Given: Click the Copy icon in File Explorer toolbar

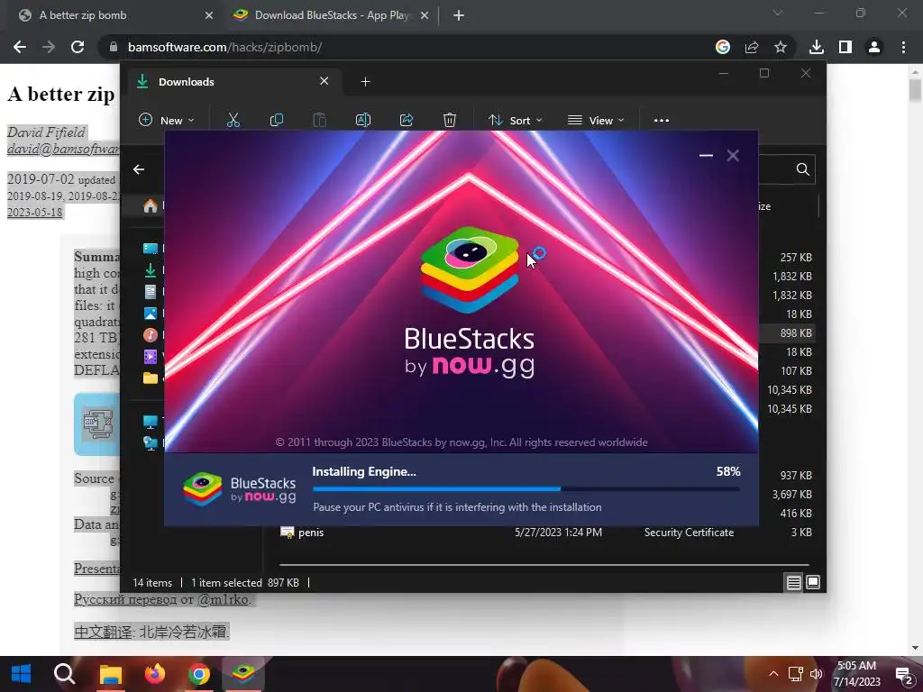Looking at the screenshot, I should [276, 120].
